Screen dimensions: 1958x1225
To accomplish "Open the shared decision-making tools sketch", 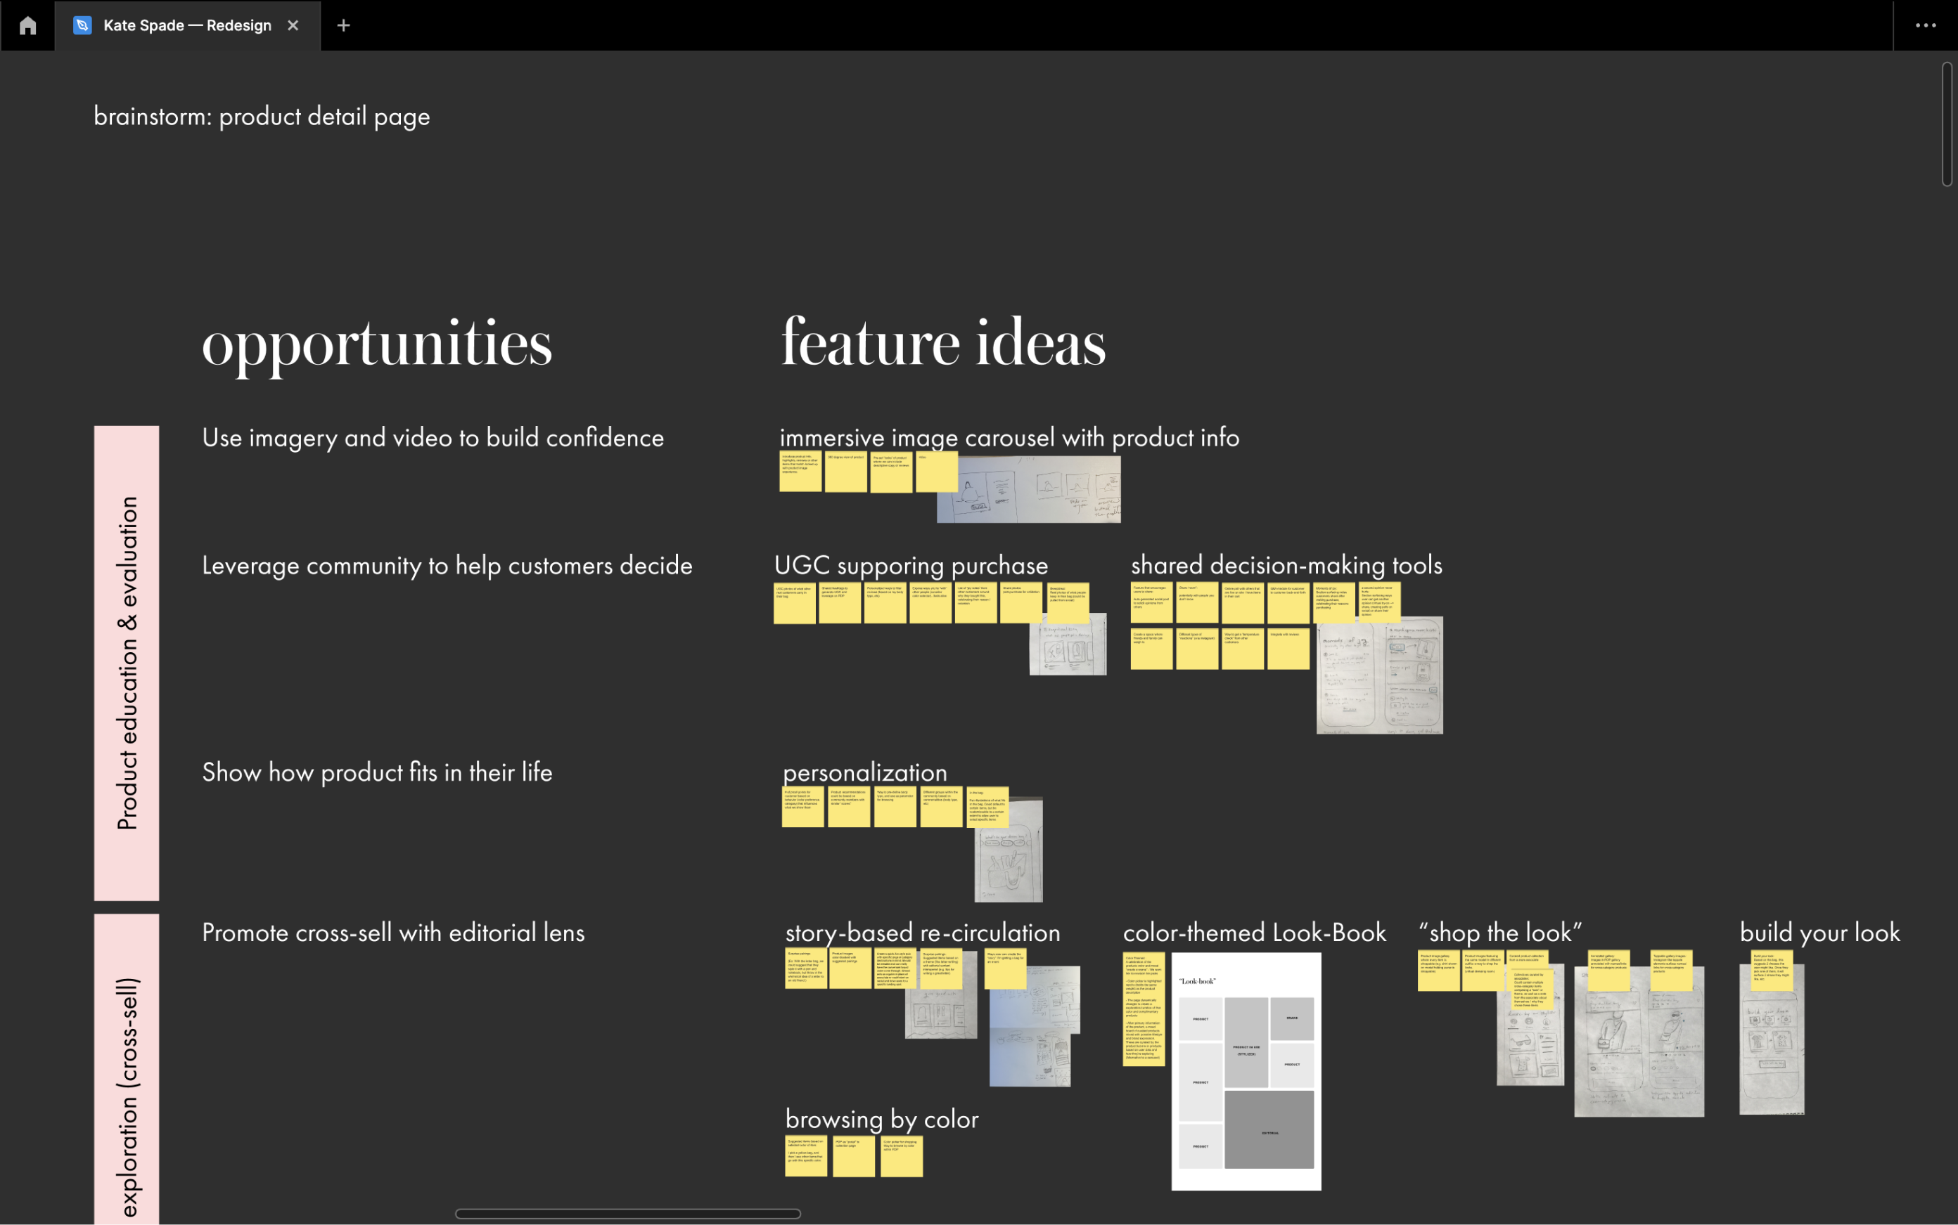I will [x=1380, y=675].
